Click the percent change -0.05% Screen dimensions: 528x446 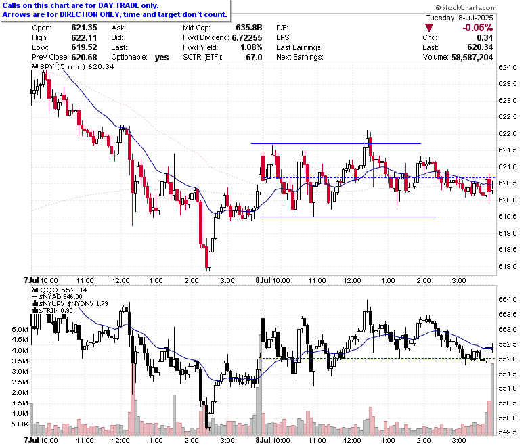click(x=477, y=28)
